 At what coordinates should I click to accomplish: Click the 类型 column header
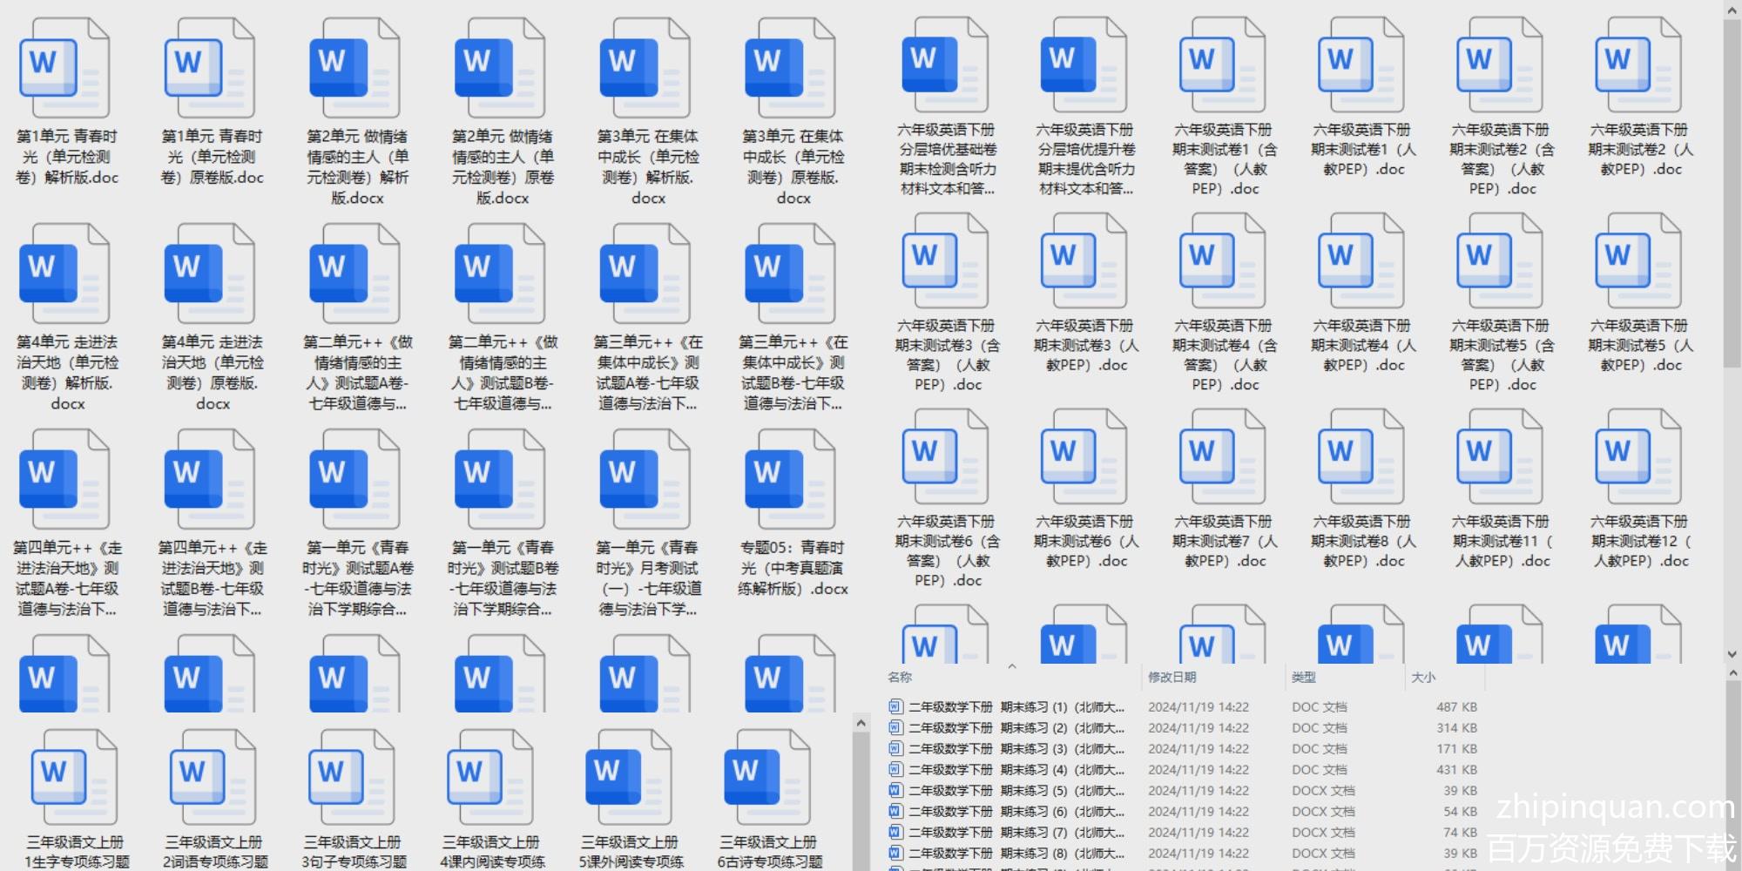pyautogui.click(x=1304, y=677)
